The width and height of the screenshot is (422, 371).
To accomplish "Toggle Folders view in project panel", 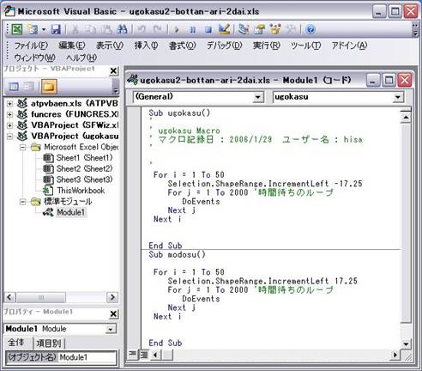I will pyautogui.click(x=49, y=86).
